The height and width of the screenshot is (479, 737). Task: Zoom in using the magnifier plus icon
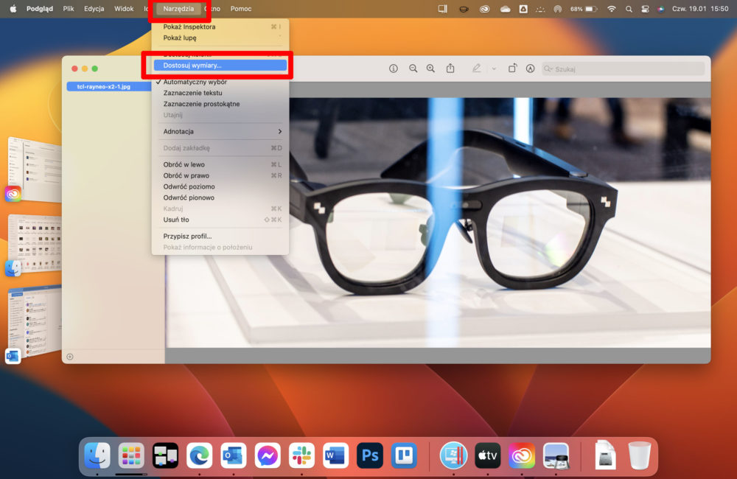tap(430, 69)
